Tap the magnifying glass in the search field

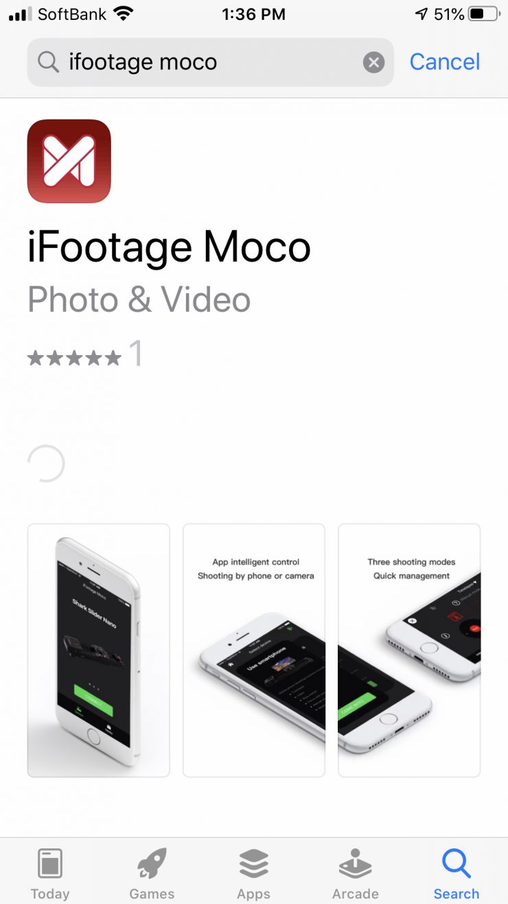pos(48,63)
